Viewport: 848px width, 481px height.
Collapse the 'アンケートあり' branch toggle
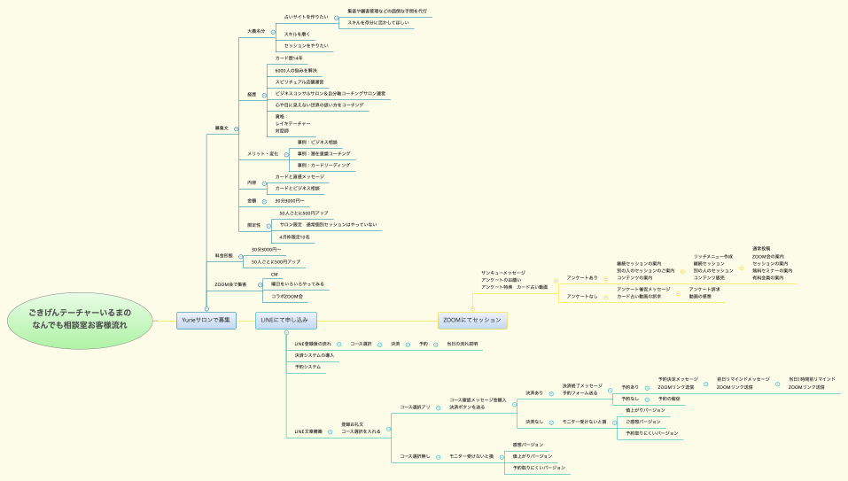(x=604, y=278)
